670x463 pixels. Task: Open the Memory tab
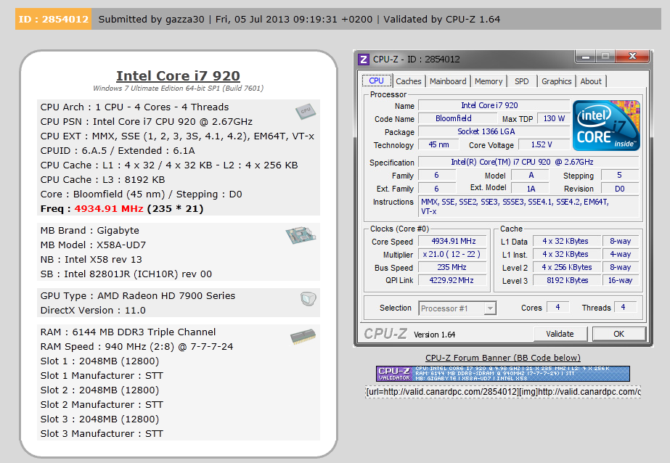tap(489, 81)
